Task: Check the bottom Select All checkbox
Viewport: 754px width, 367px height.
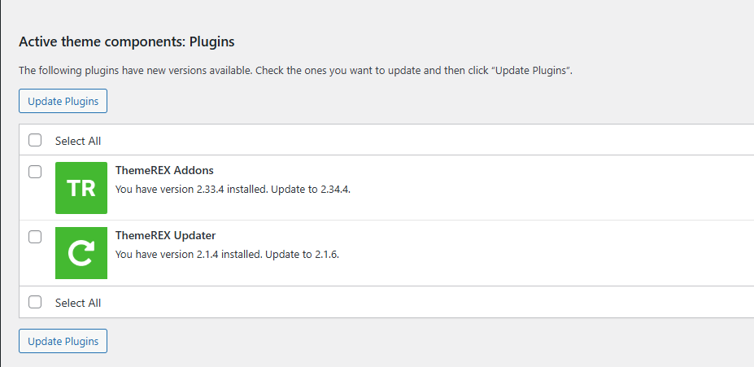Action: [35, 302]
